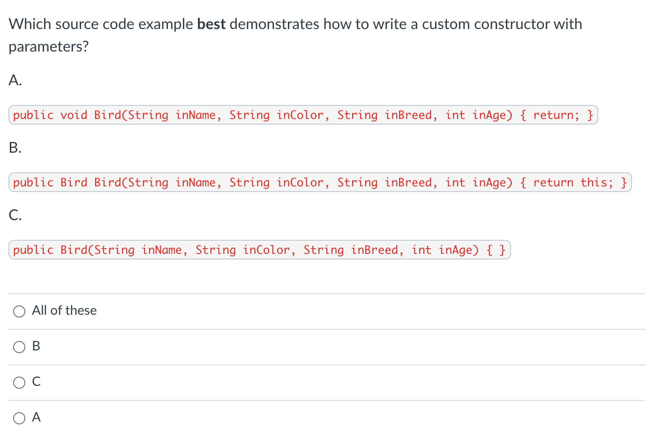Click the 'A.' heading above first snippet
This screenshot has width=648, height=437.
click(15, 81)
